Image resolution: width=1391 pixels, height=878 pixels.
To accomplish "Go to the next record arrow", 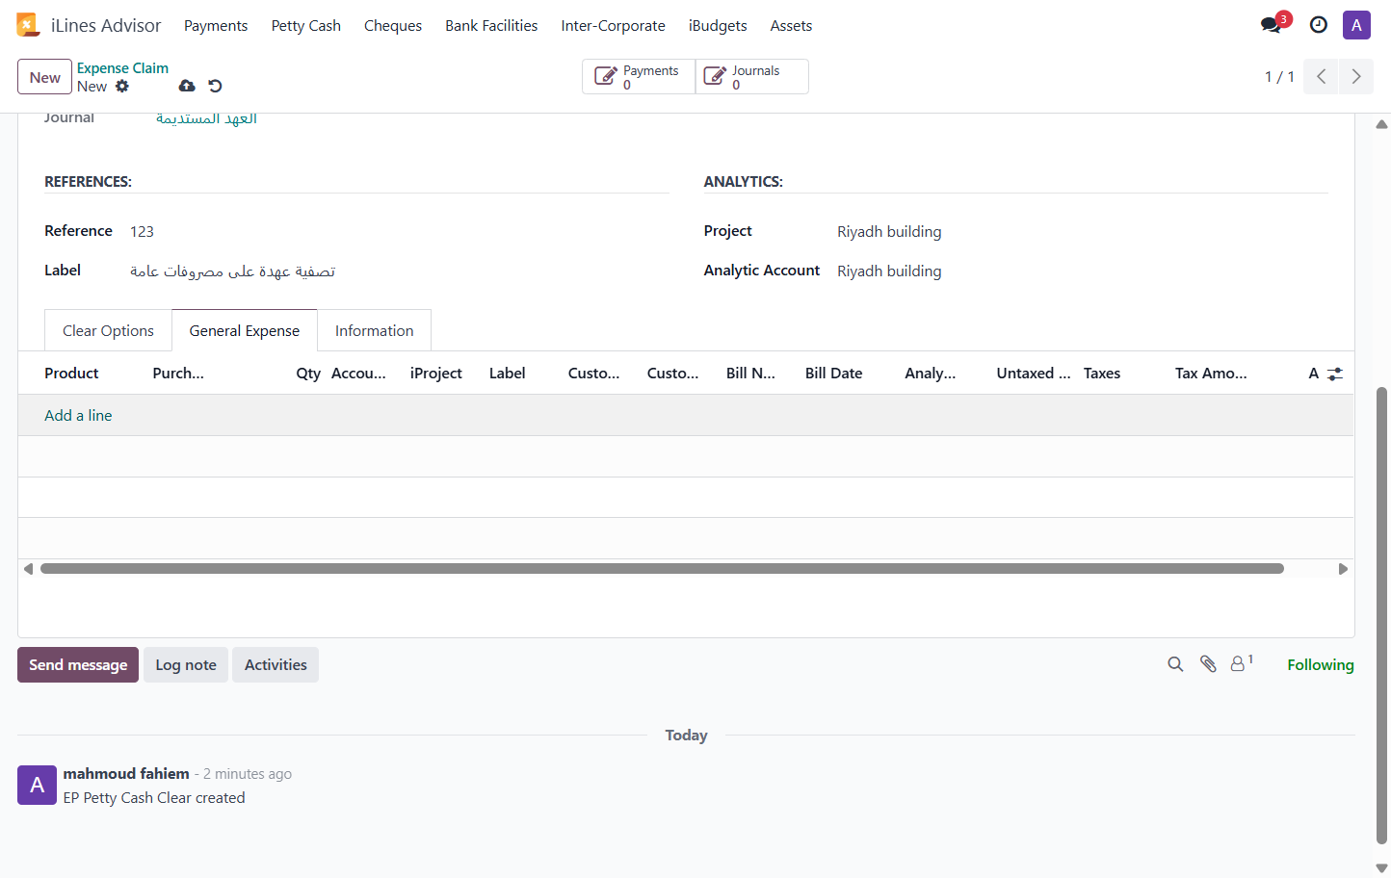I will click(1356, 76).
